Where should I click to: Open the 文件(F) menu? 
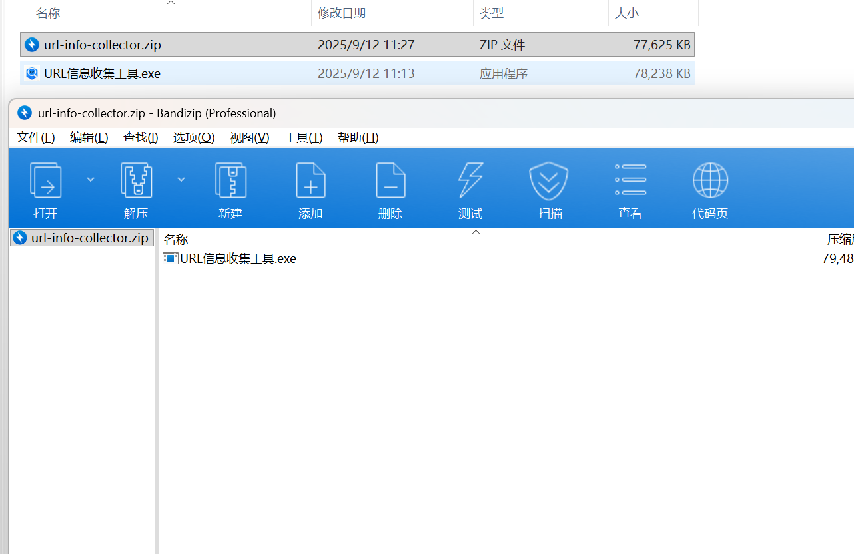tap(35, 138)
